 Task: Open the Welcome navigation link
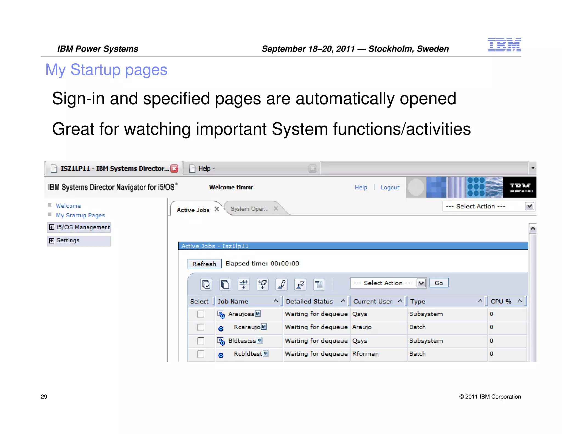(x=68, y=206)
